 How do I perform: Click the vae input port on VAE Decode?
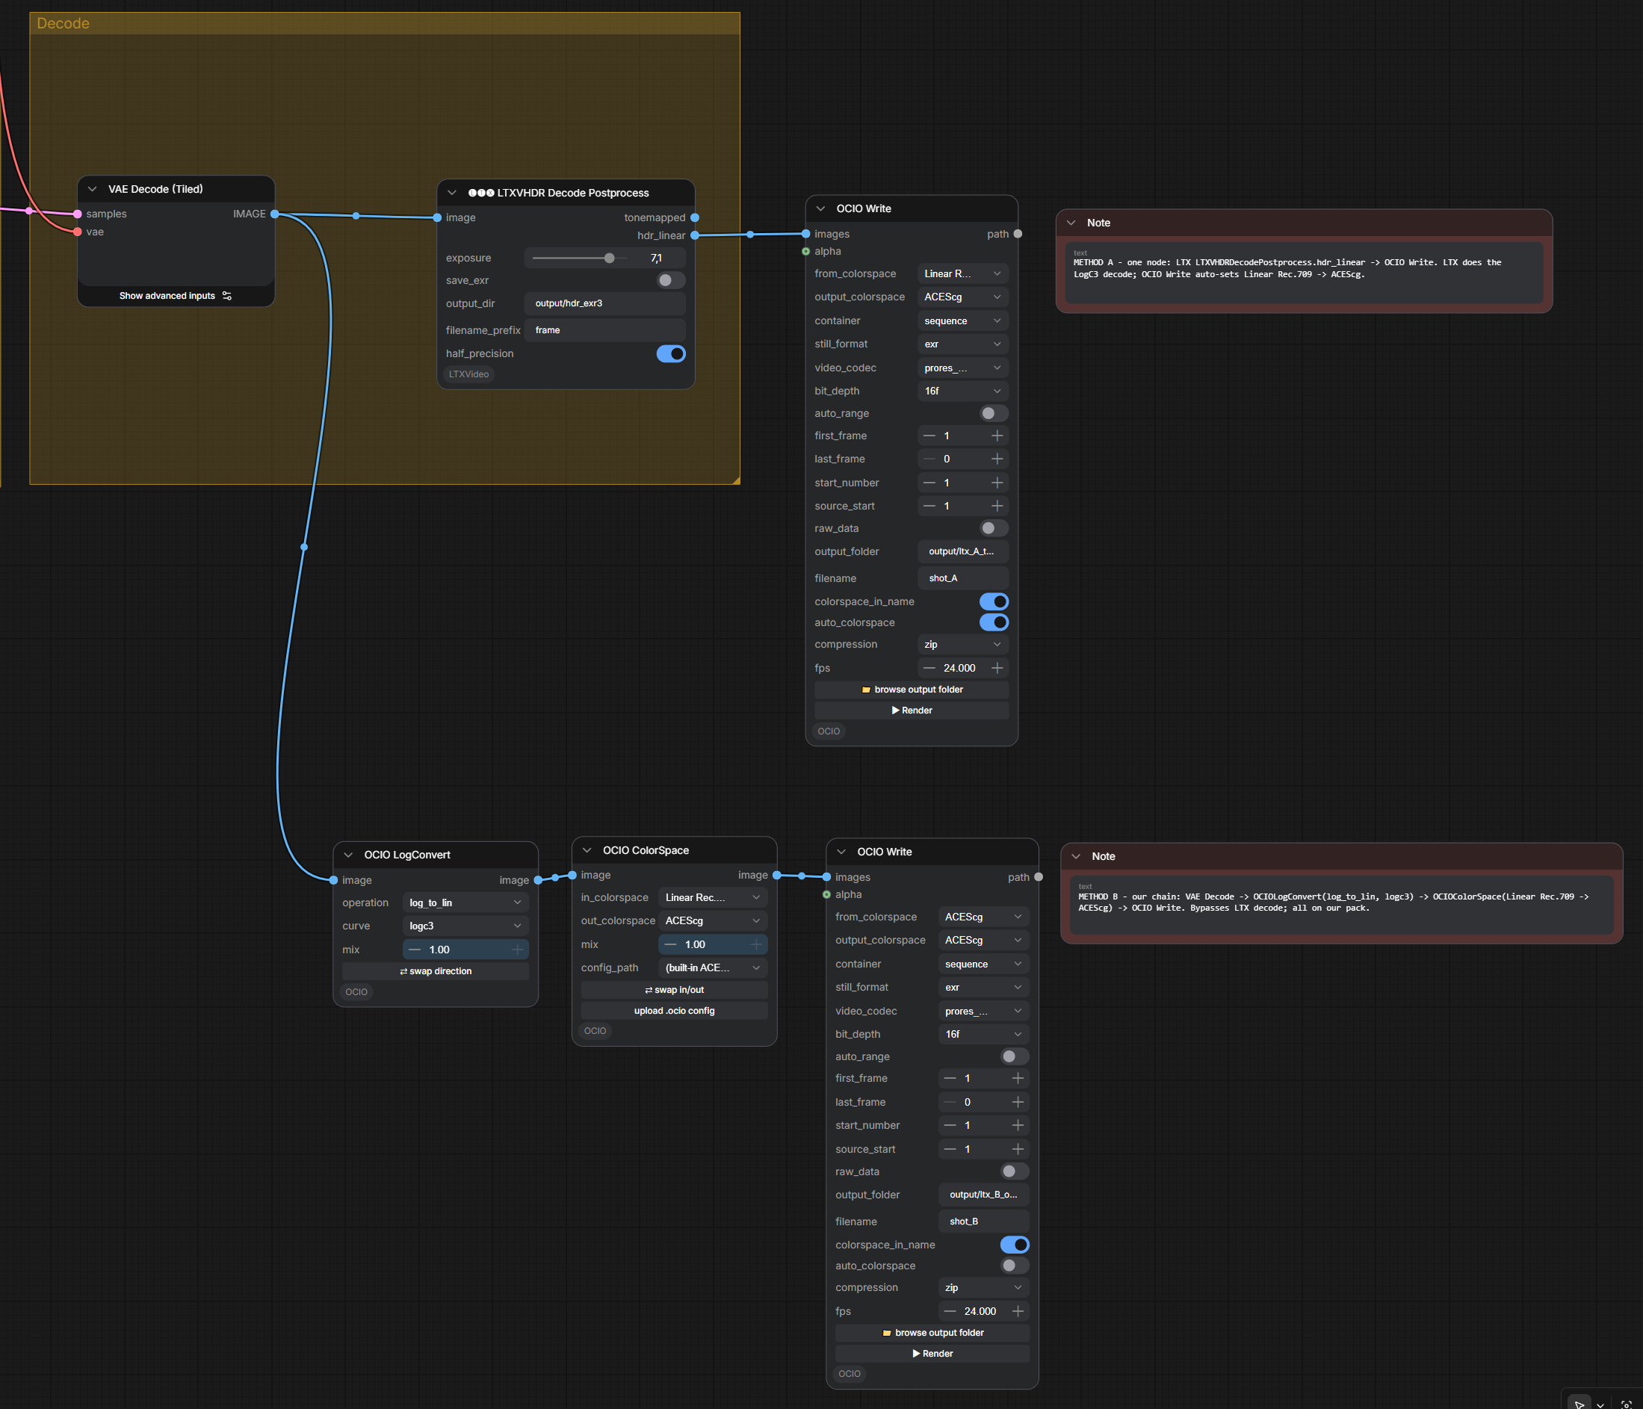(x=78, y=232)
